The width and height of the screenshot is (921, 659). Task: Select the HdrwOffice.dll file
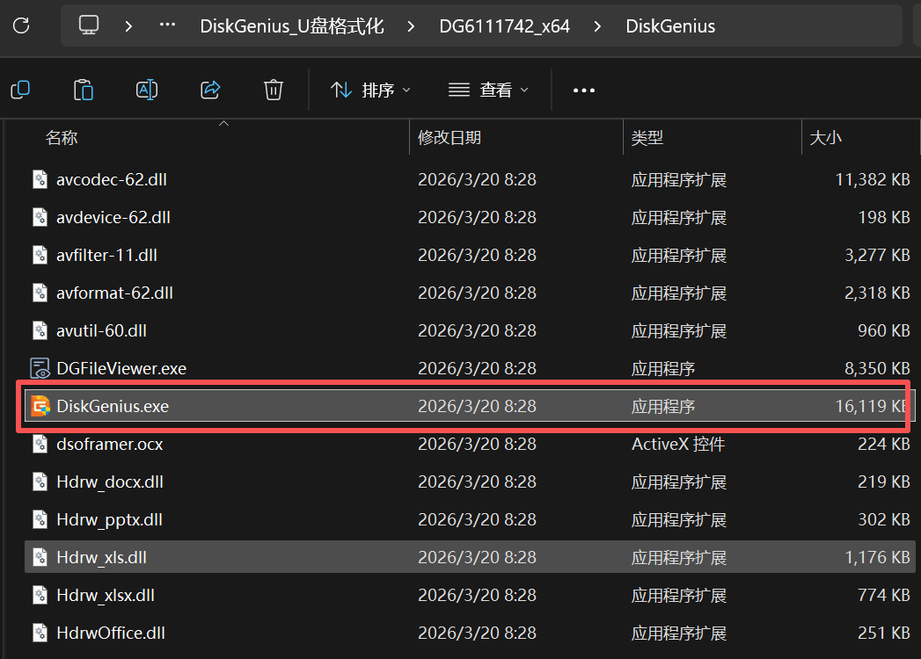pyautogui.click(x=470, y=634)
